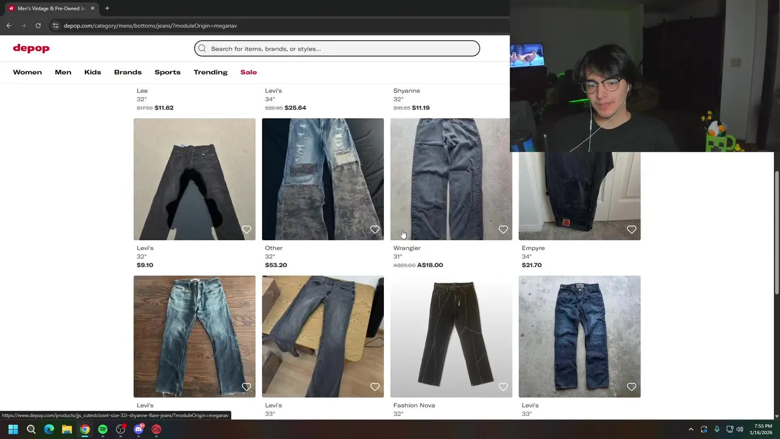Close the Men's Vintage & Pre-Owned tab
The width and height of the screenshot is (780, 439).
pos(93,9)
